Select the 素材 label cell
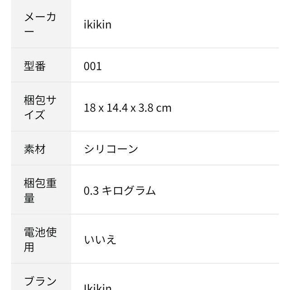The width and height of the screenshot is (290, 290). coord(41,148)
